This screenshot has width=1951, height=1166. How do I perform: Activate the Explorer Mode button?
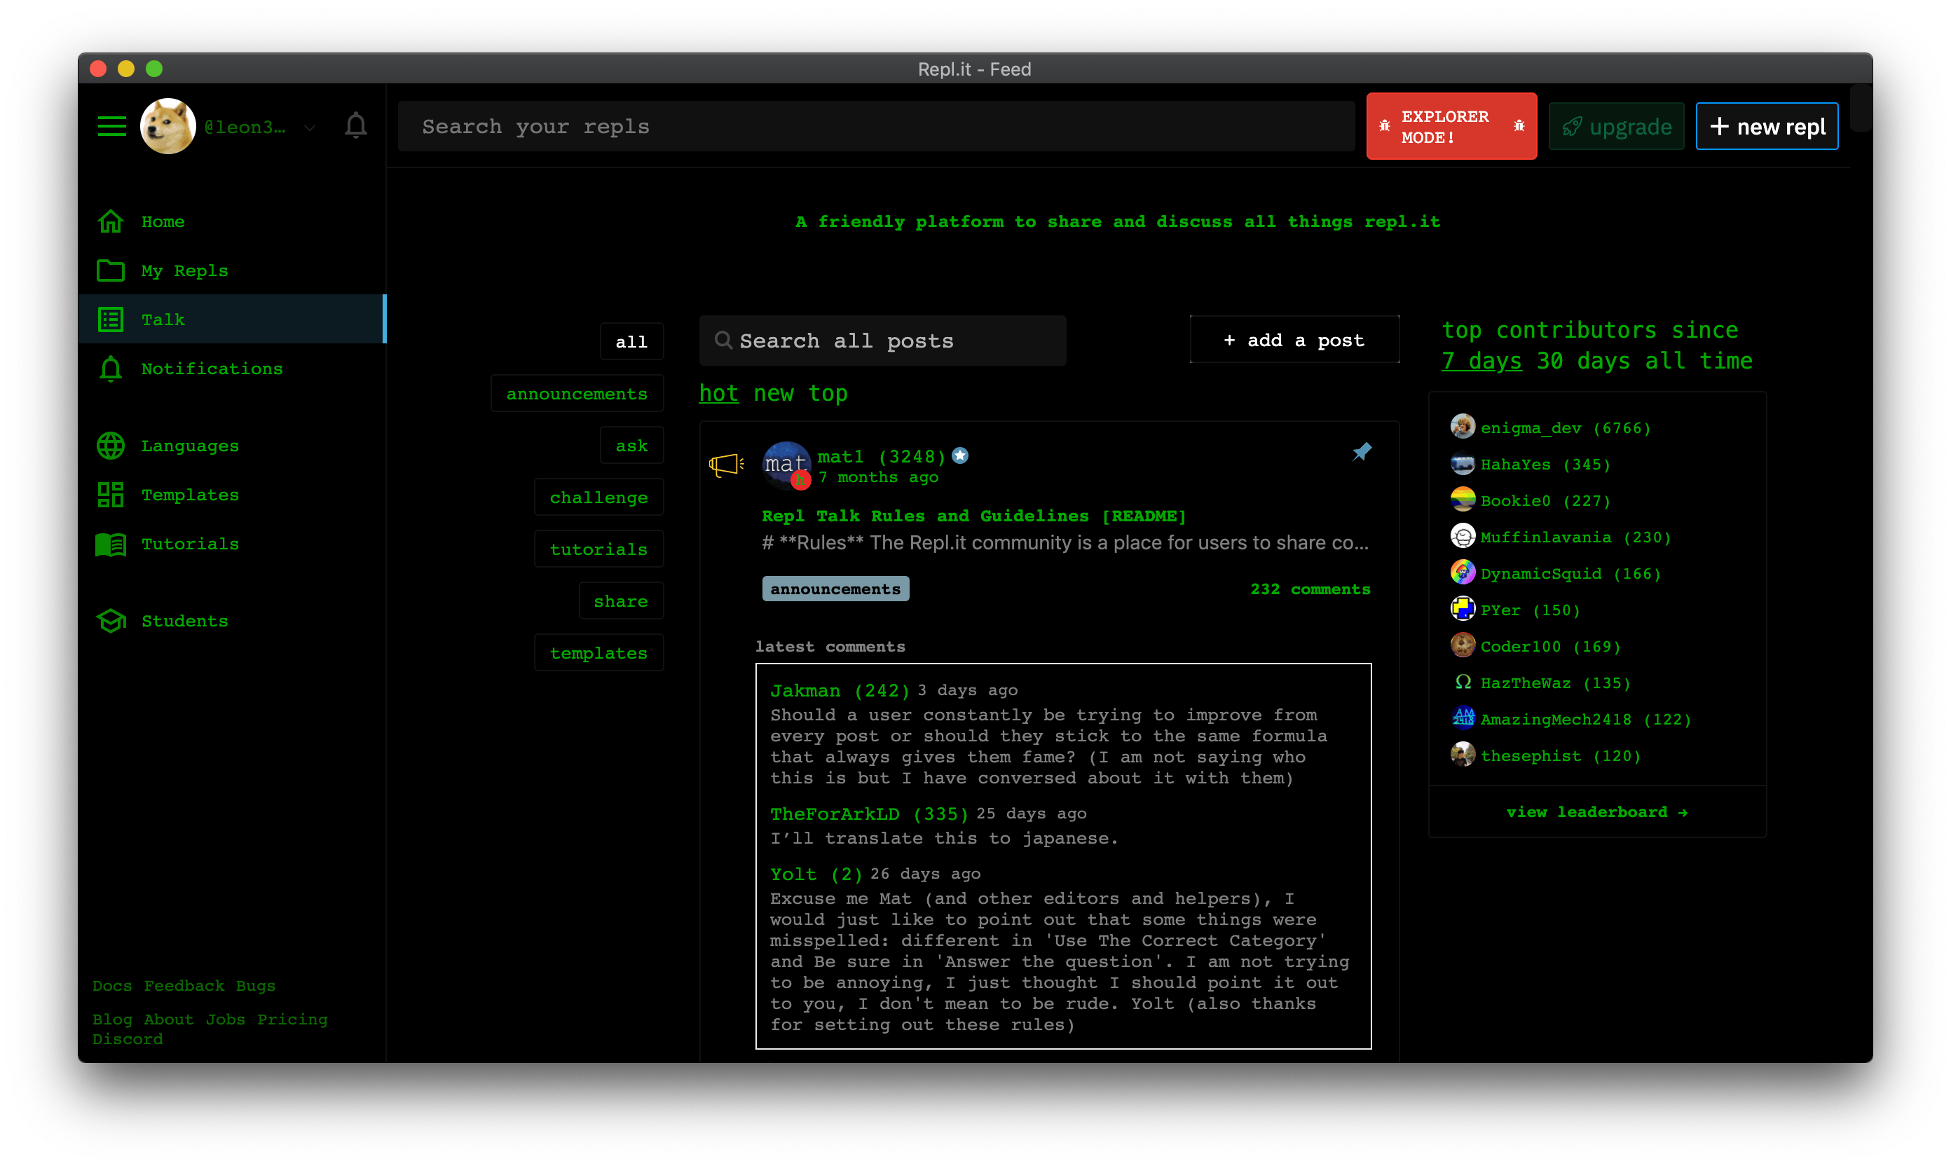pos(1451,125)
